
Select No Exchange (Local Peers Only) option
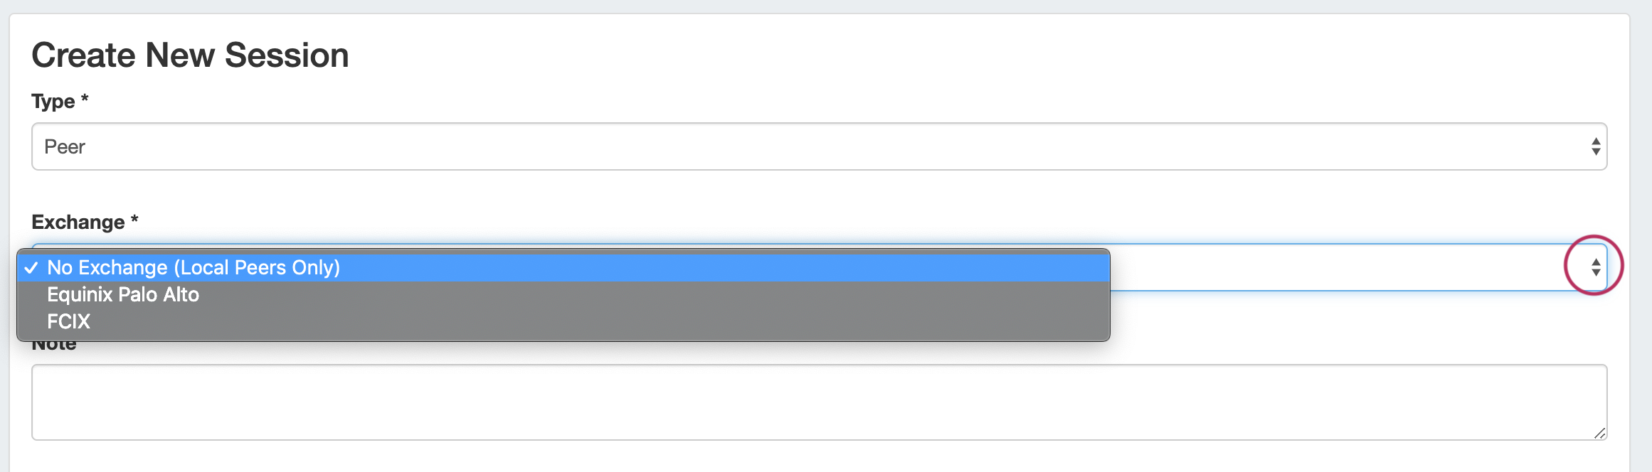point(194,267)
